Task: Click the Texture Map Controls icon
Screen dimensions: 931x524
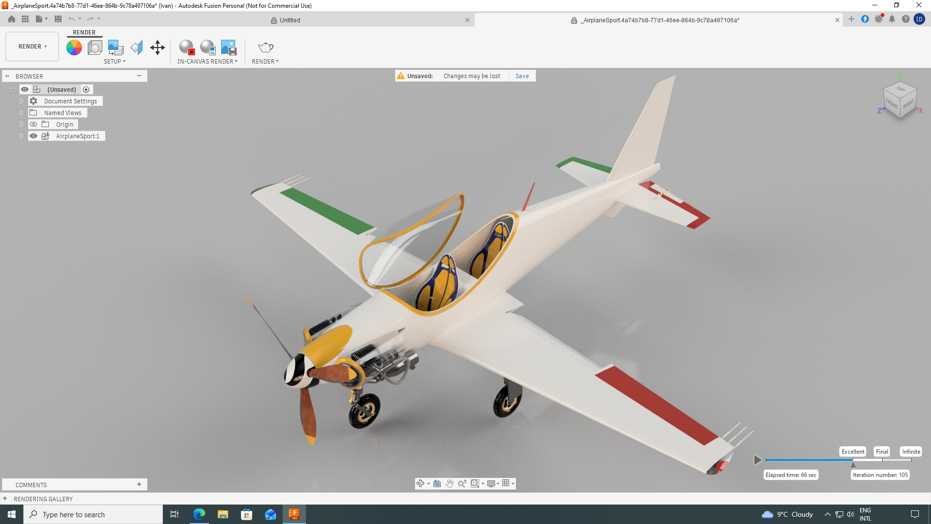Action: pos(137,48)
